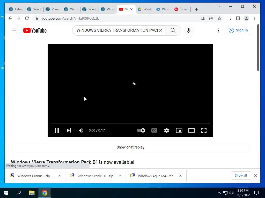Screen dimensions: 265x198
Task: Open YouTube settings three-dot menu
Action: pyautogui.click(x=218, y=30)
